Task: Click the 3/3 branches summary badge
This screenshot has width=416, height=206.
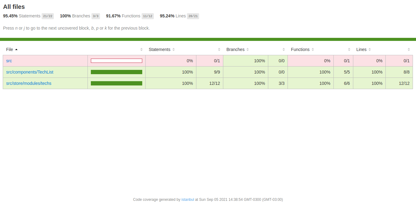Action: 96,16
